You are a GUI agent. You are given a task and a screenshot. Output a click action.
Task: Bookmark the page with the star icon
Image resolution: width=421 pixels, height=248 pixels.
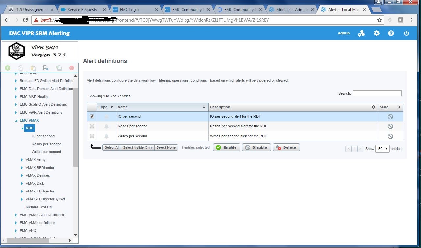(379, 20)
